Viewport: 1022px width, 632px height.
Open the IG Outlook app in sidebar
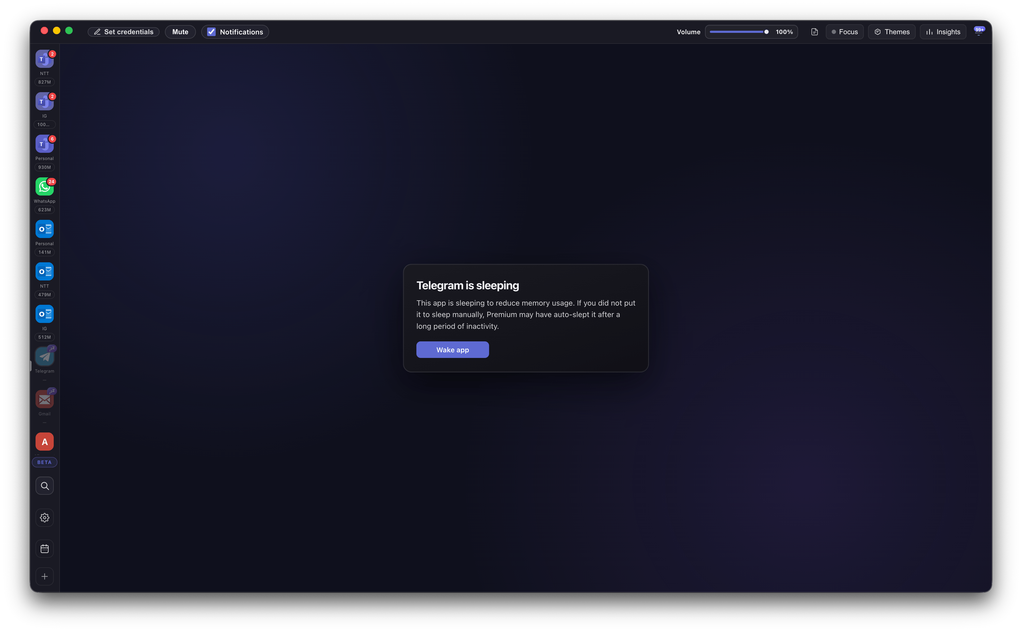pos(44,314)
